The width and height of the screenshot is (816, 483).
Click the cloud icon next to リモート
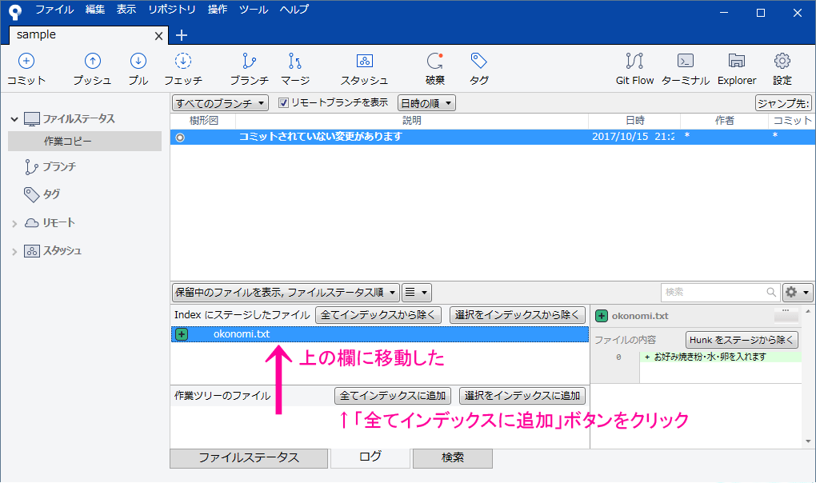[x=32, y=222]
